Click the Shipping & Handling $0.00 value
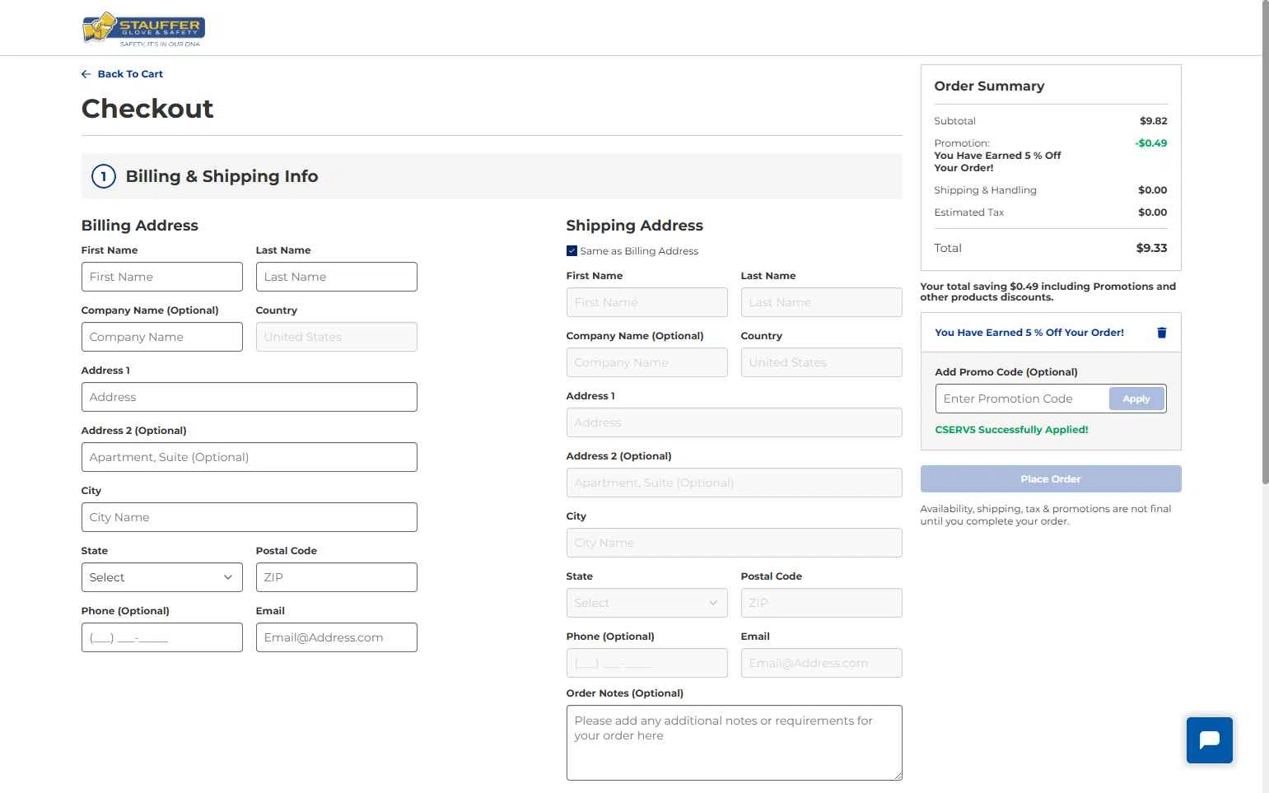This screenshot has width=1269, height=793. pos(1153,190)
